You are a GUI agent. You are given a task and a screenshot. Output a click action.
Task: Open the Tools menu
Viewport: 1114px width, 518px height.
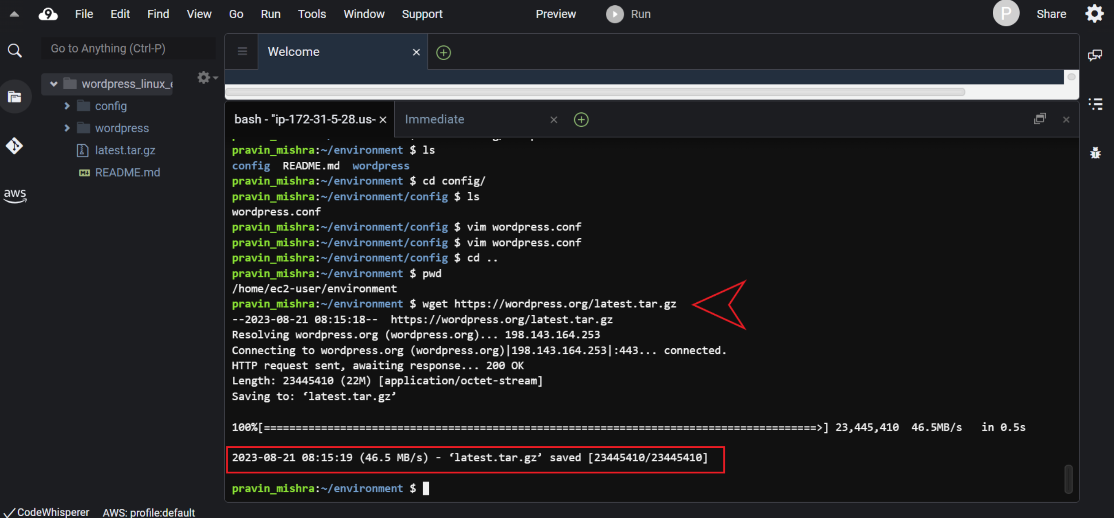coord(312,14)
